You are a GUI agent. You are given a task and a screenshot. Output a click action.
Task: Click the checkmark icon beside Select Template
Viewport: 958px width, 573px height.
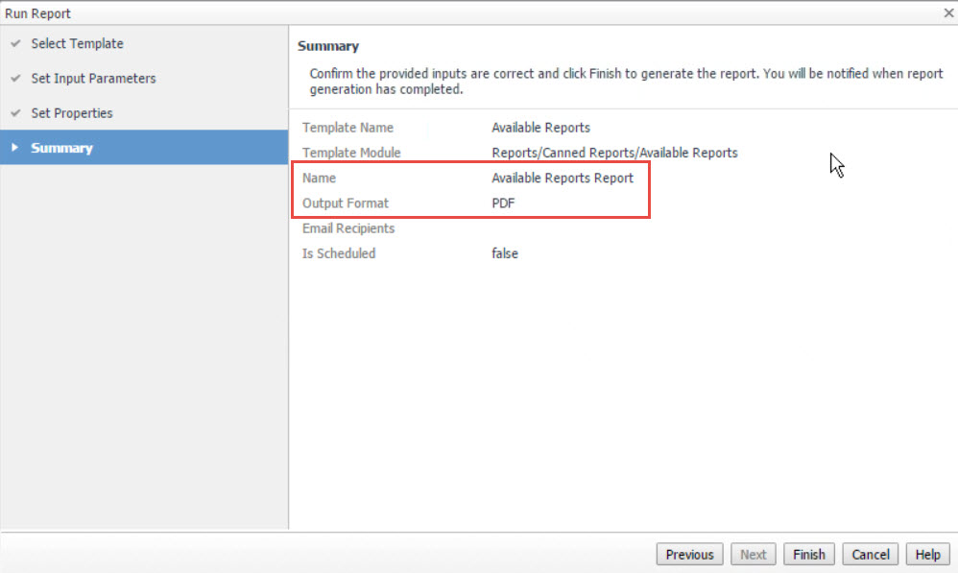pyautogui.click(x=15, y=44)
